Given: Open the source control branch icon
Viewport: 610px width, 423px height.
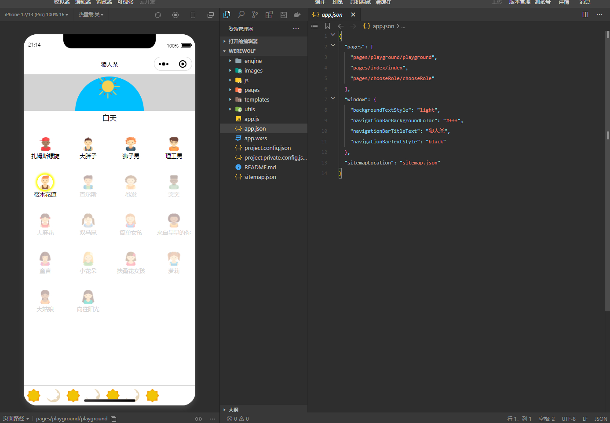Looking at the screenshot, I should coord(255,15).
